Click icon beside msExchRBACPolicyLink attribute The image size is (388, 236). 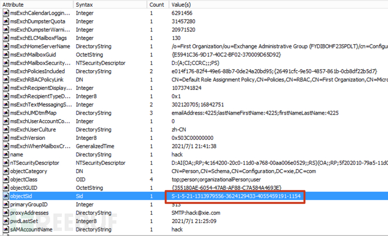click(x=6, y=80)
